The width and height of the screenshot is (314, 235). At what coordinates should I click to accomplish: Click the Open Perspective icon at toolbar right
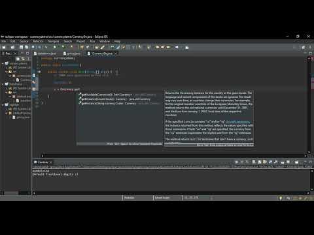tap(304, 47)
